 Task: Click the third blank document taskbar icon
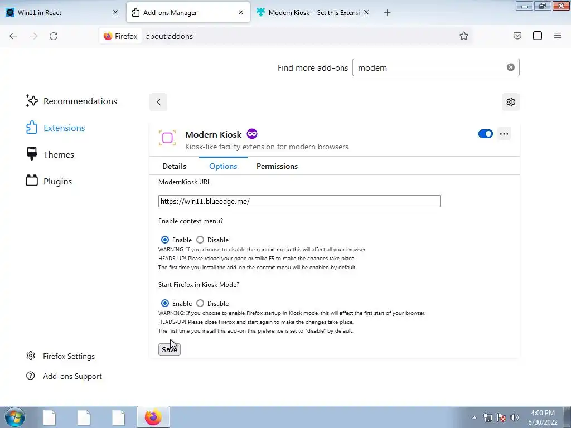click(119, 417)
